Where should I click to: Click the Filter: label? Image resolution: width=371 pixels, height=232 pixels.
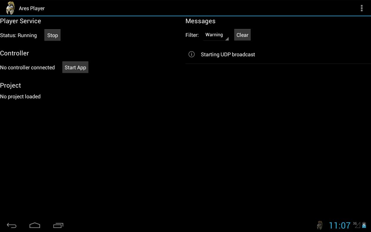click(192, 35)
